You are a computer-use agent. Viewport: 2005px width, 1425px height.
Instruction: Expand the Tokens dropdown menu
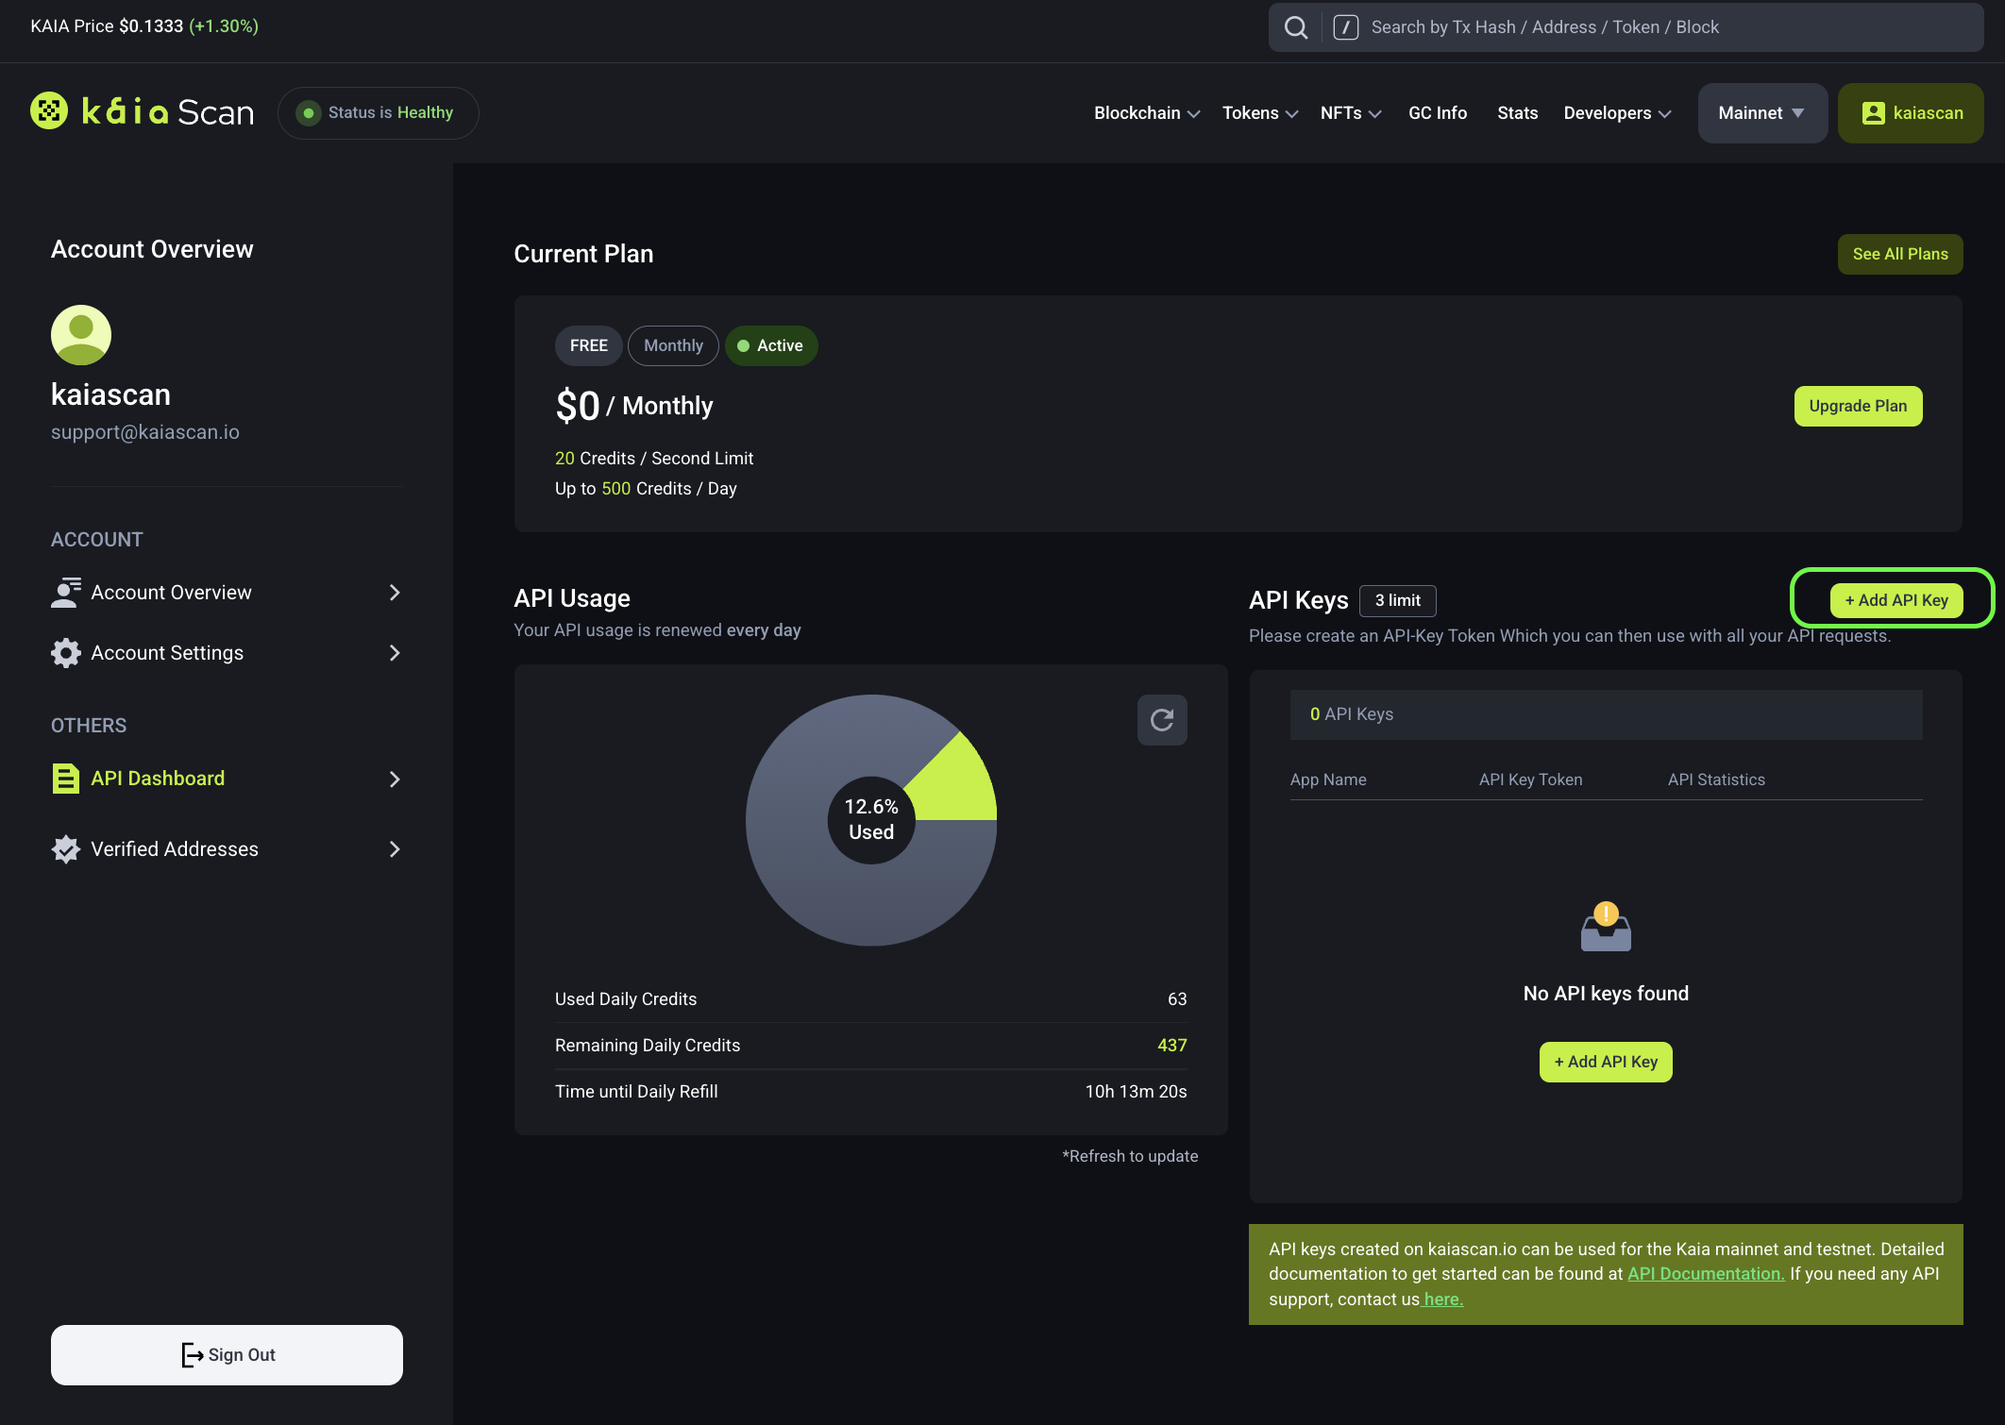(1258, 112)
